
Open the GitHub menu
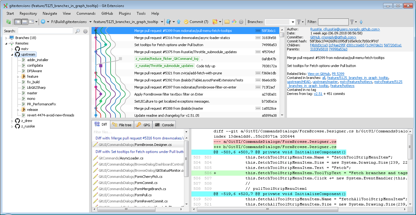(x=107, y=14)
